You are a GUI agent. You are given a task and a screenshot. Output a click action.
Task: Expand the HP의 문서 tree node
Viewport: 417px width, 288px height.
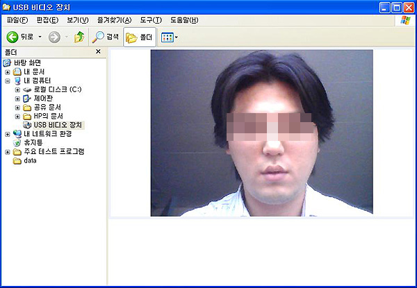(17, 117)
